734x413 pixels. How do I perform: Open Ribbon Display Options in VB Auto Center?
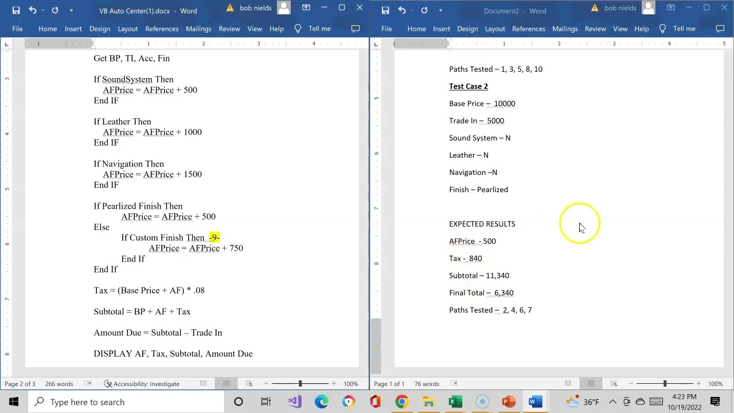pyautogui.click(x=306, y=8)
